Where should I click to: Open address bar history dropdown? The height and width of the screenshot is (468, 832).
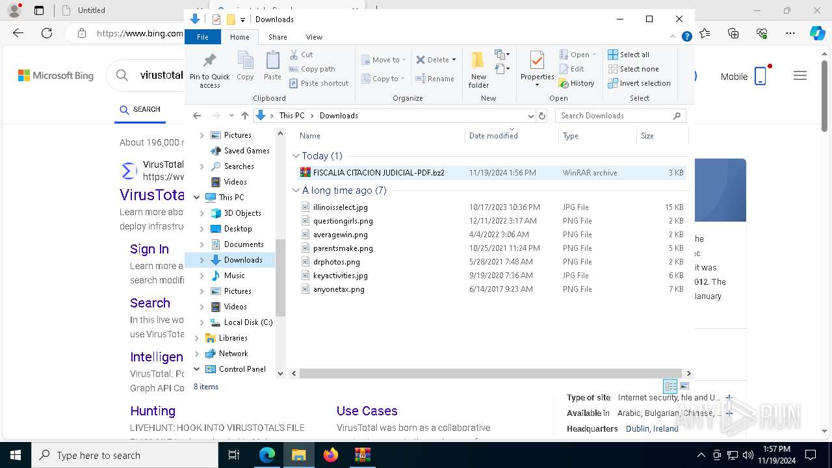pos(530,116)
